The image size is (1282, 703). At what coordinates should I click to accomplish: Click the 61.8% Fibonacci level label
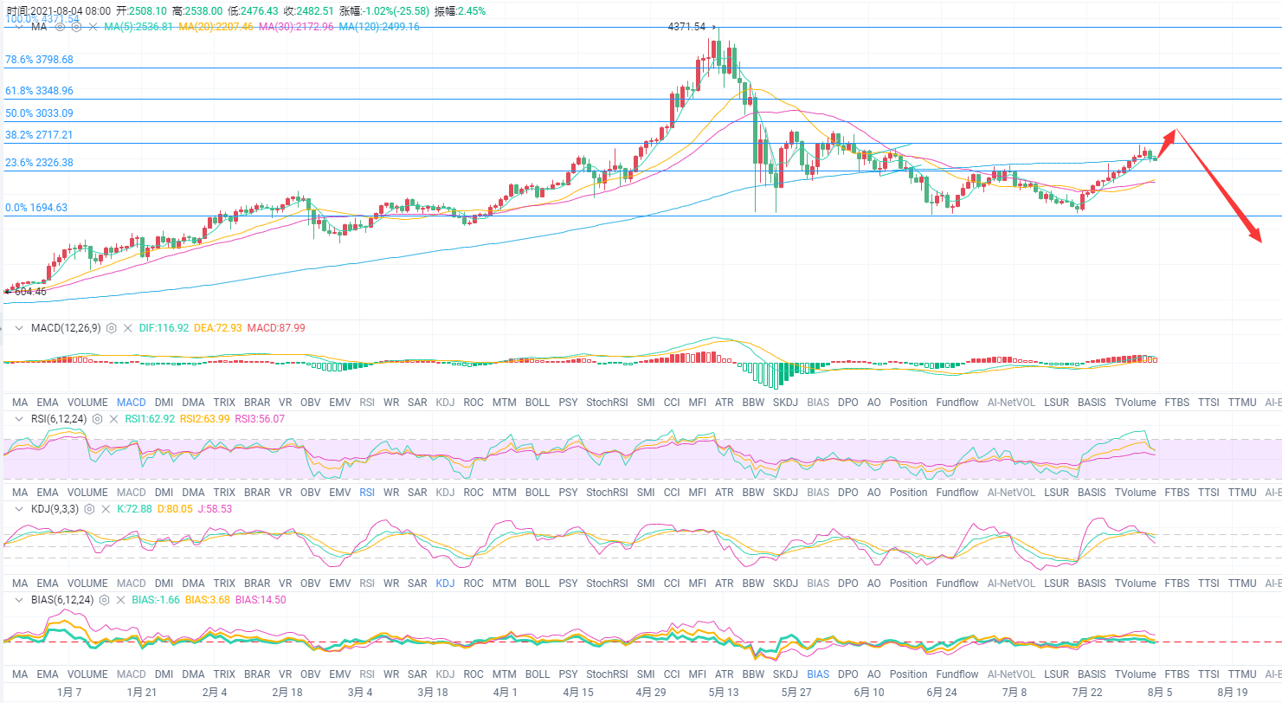pos(39,90)
